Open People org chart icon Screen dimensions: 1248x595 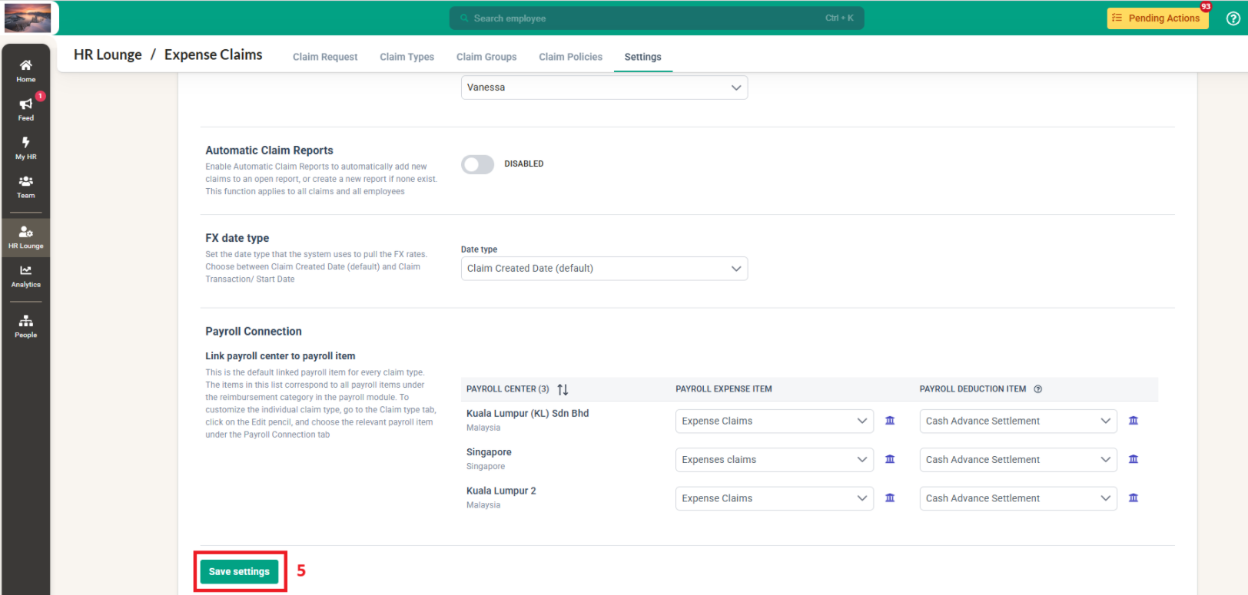point(26,321)
